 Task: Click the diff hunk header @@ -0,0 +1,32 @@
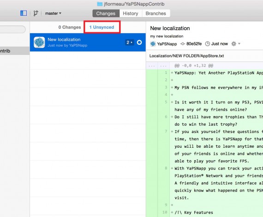tap(194, 66)
